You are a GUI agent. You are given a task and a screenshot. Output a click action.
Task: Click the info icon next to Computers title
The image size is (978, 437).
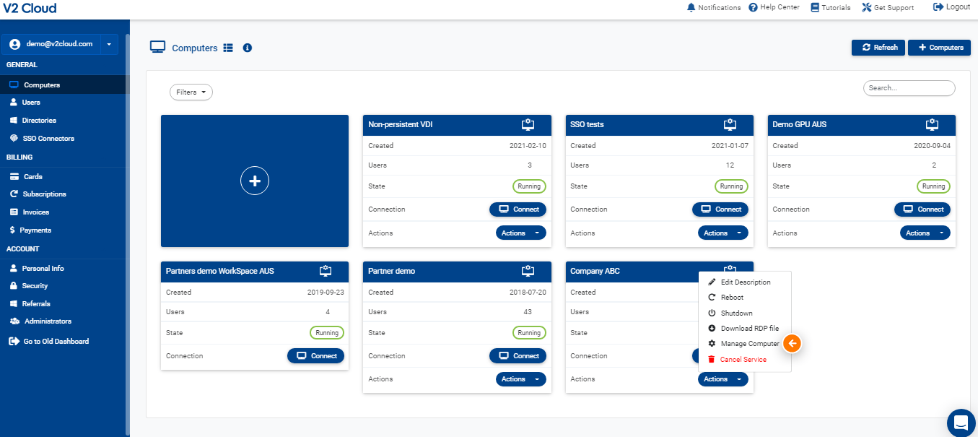[248, 48]
